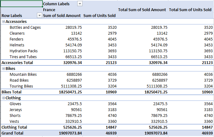
Task: Select the Clothing Total row label
Action: tap(14, 127)
